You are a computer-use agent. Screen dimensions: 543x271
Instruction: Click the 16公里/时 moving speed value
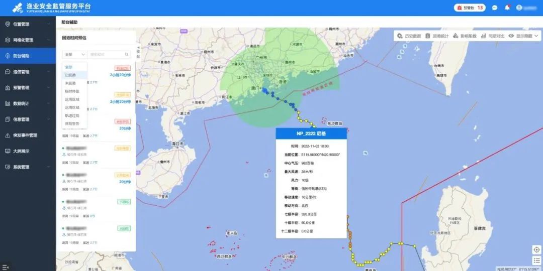(309, 197)
